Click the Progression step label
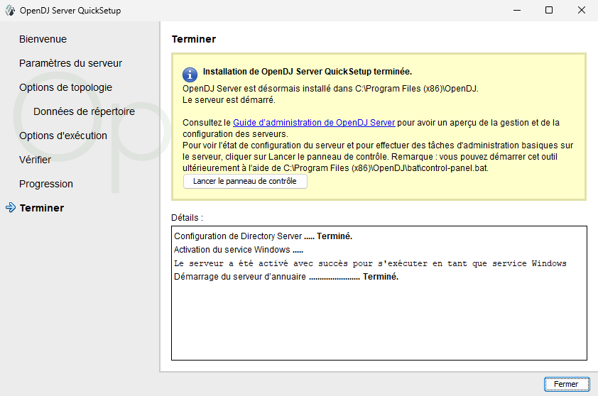The image size is (598, 396). click(x=46, y=184)
